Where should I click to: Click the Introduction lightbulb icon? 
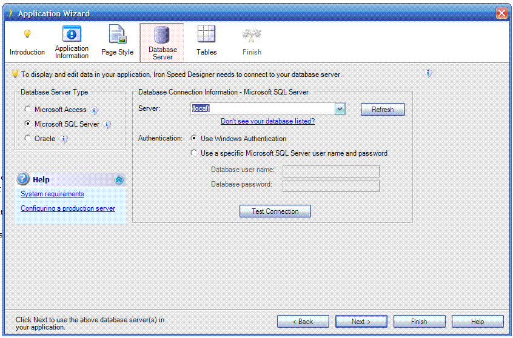27,34
